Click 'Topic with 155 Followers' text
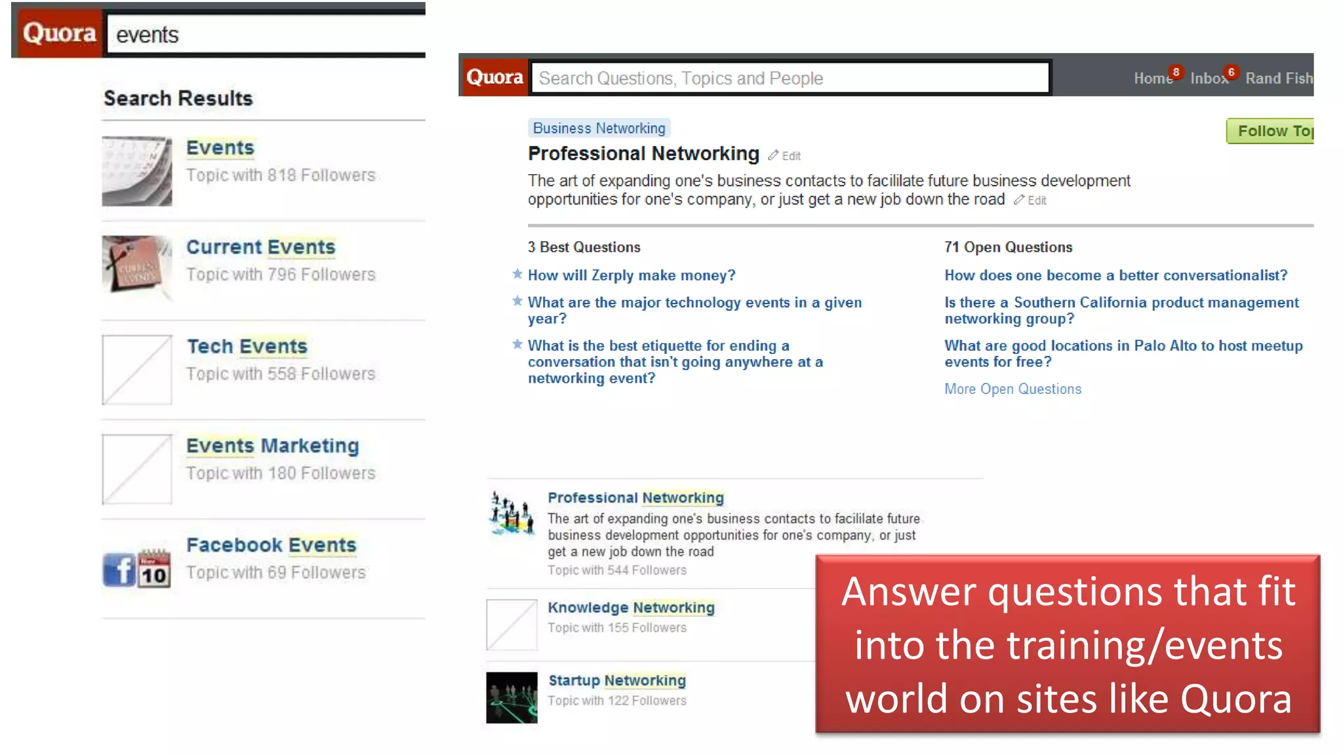This screenshot has width=1343, height=755. pos(617,628)
